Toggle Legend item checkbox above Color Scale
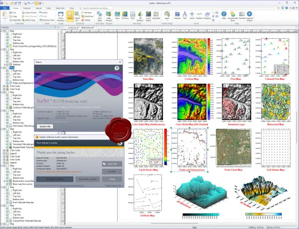Screen dimensions: 299x229 pyautogui.click(x=4, y=153)
